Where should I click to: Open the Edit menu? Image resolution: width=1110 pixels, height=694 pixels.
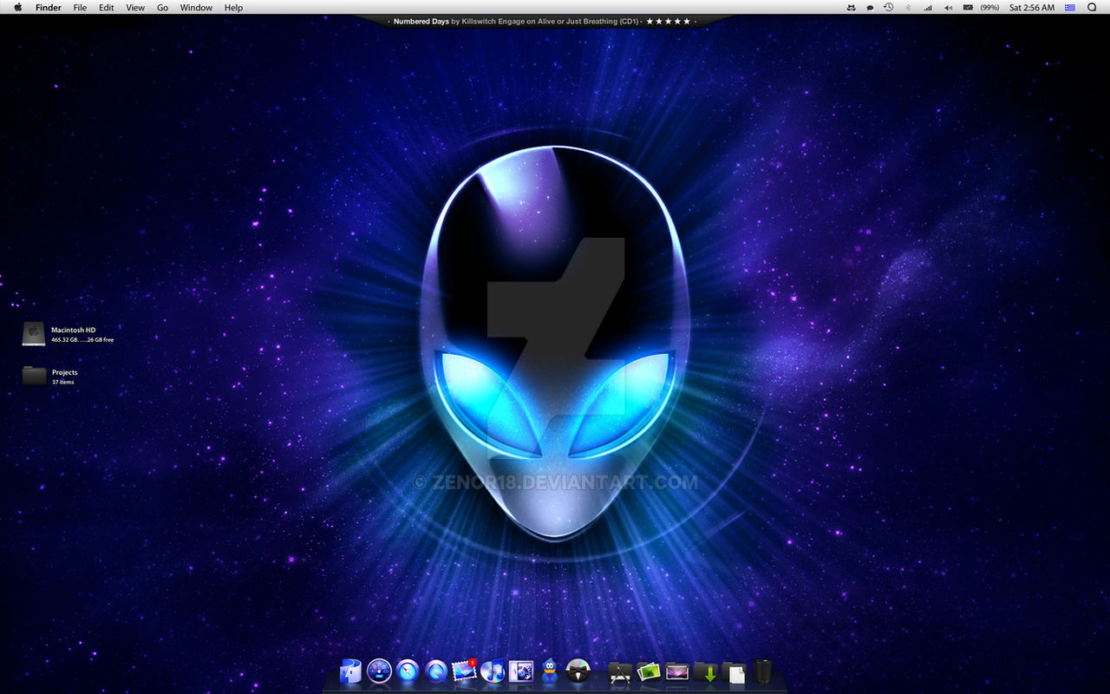[107, 8]
